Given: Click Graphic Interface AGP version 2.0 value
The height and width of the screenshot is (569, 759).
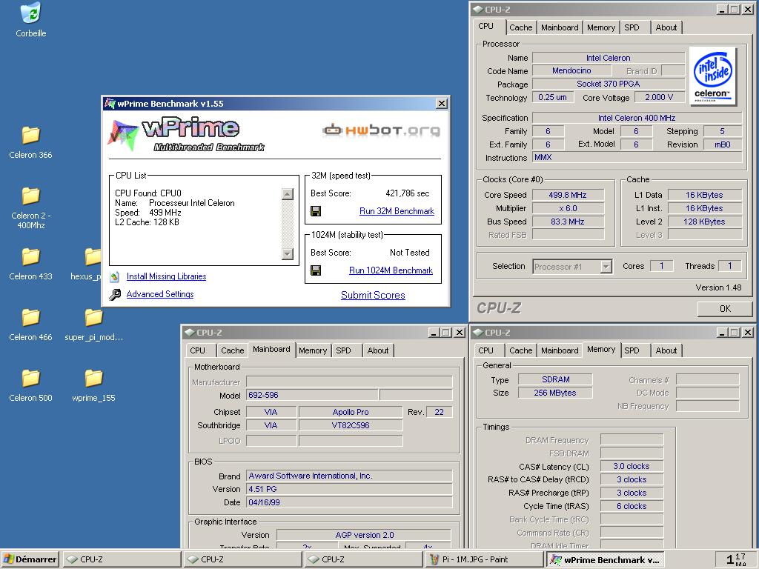Looking at the screenshot, I should click(364, 535).
